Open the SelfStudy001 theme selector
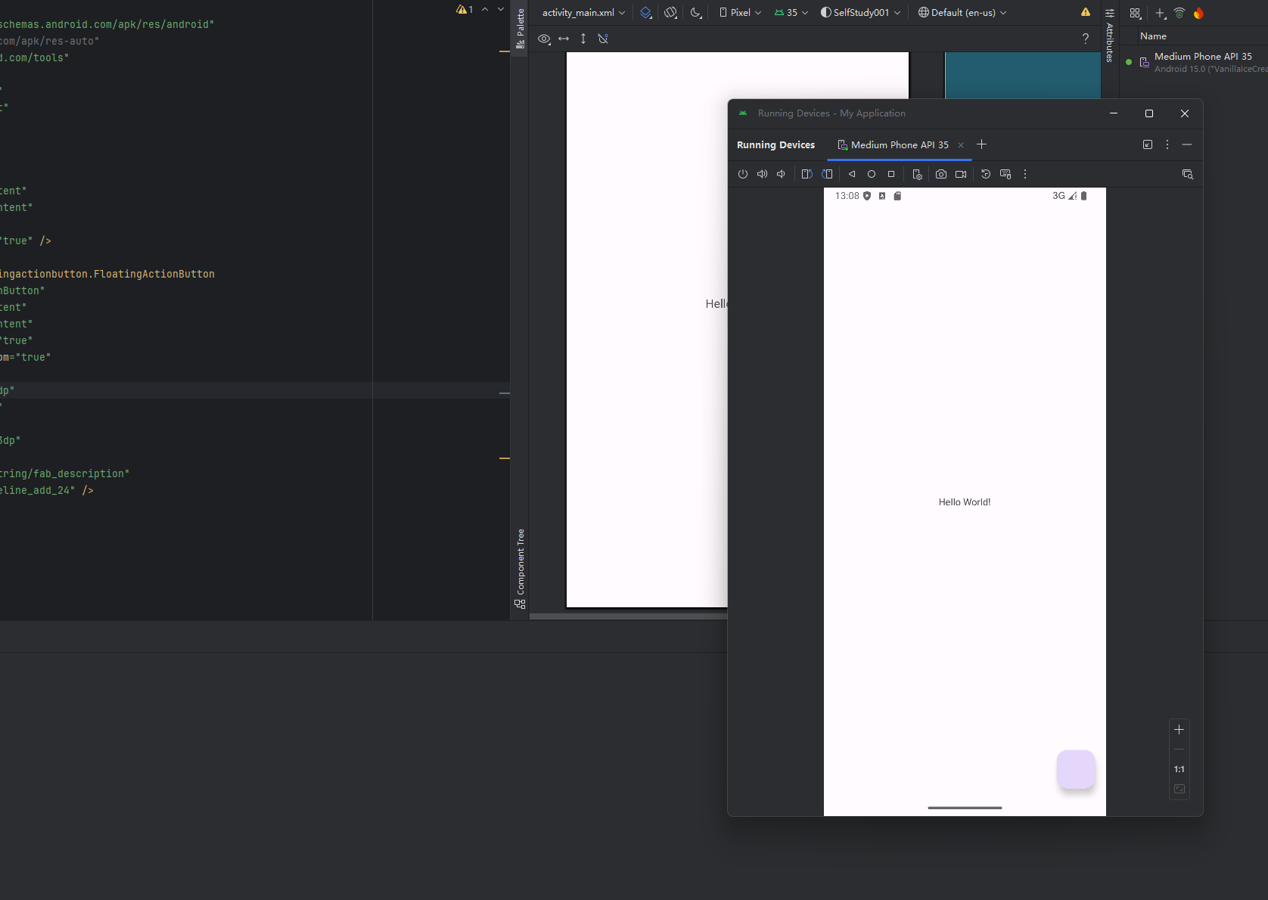 [x=861, y=13]
